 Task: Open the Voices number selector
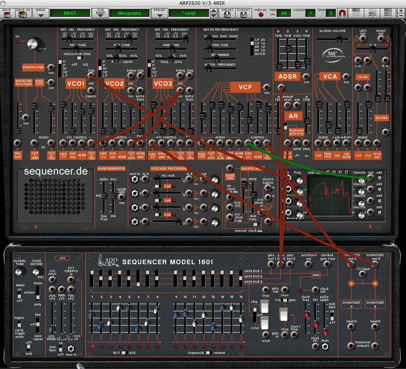311,13
